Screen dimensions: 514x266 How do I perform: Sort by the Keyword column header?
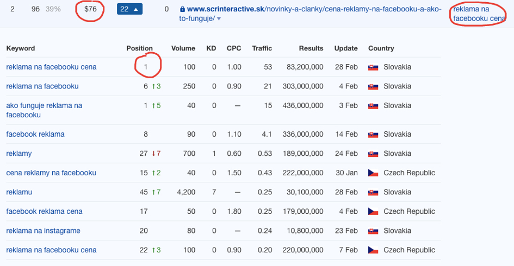(x=20, y=48)
